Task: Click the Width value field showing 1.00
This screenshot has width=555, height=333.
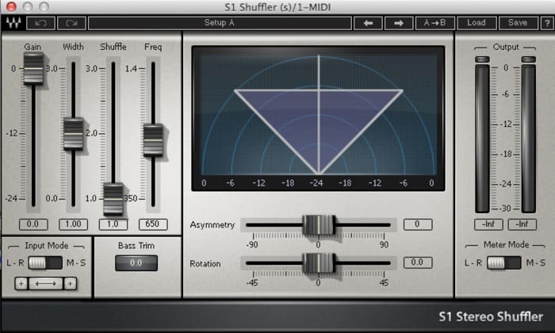Action: click(x=73, y=224)
